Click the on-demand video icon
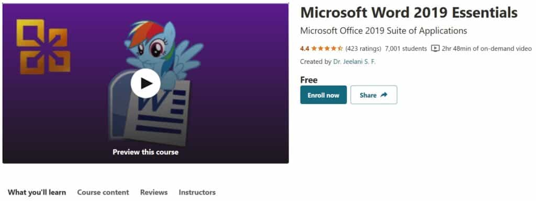Screen dimensions: 536x201 [435, 49]
